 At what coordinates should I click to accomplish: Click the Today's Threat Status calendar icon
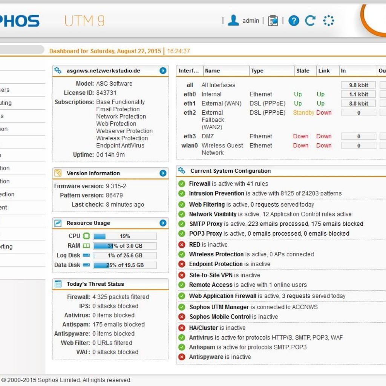tap(58, 284)
